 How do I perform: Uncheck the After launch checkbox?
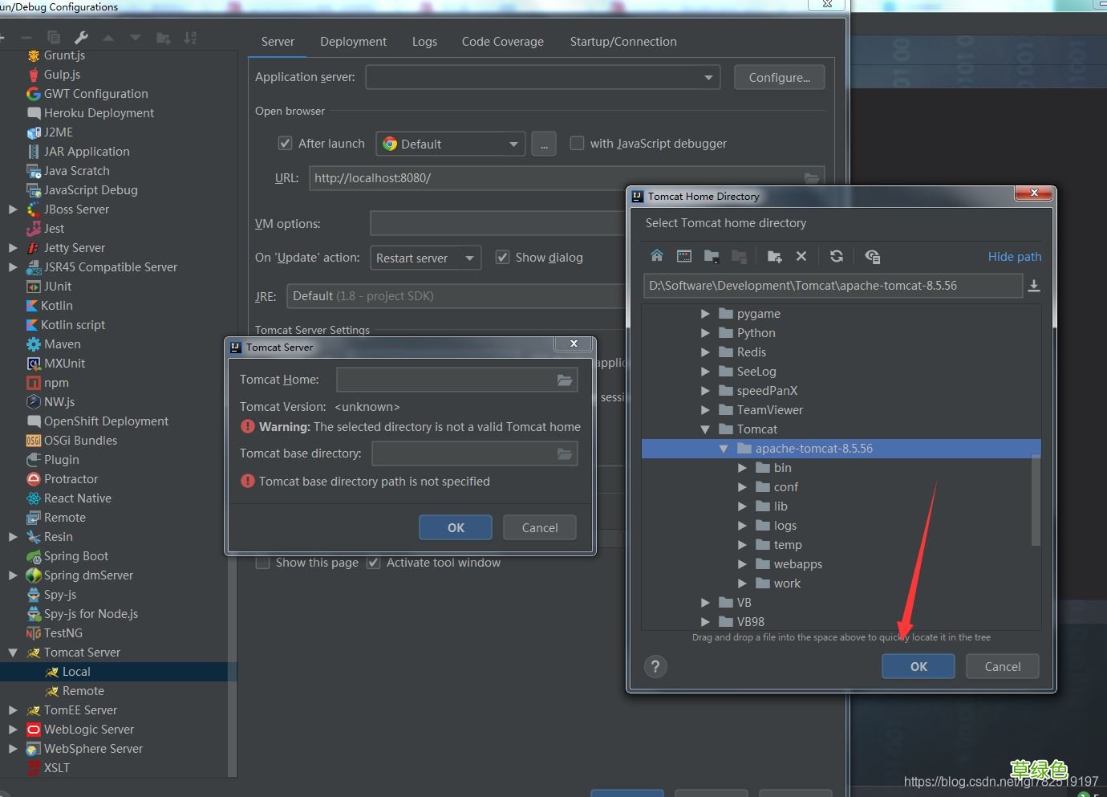(285, 144)
